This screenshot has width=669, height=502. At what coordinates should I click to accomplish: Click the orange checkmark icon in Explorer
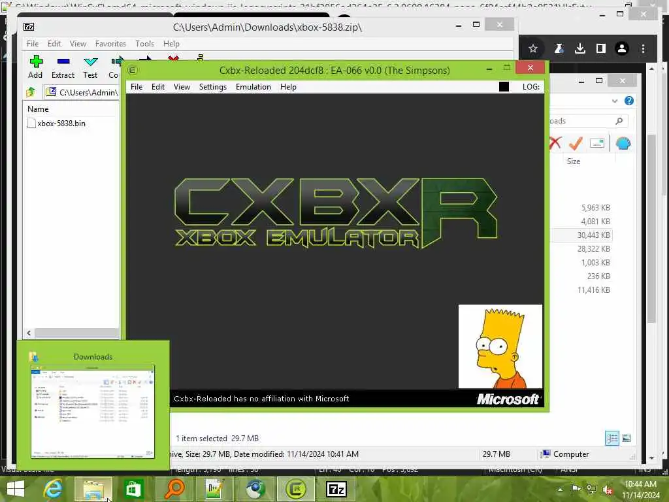click(x=576, y=143)
